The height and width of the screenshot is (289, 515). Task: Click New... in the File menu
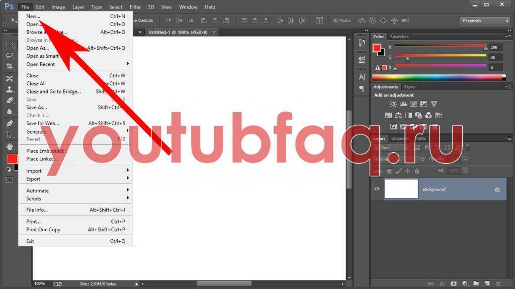[33, 16]
